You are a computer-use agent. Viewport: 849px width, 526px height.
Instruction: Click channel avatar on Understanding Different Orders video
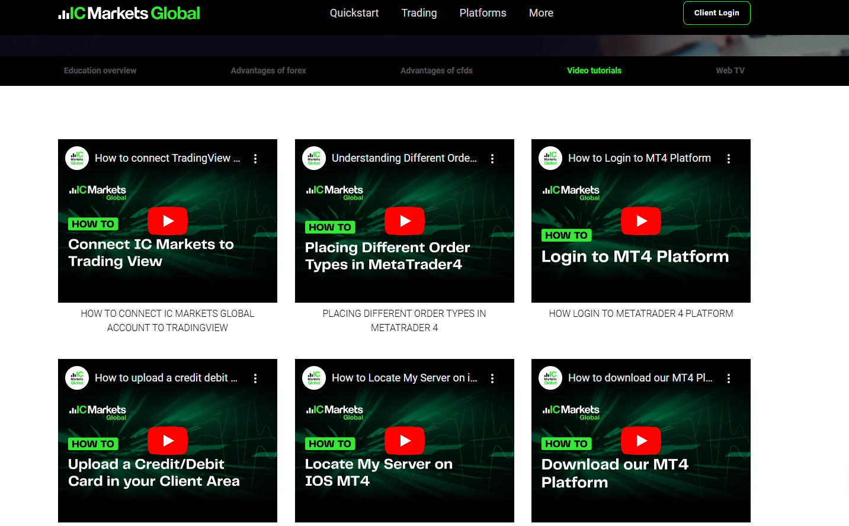click(x=314, y=158)
